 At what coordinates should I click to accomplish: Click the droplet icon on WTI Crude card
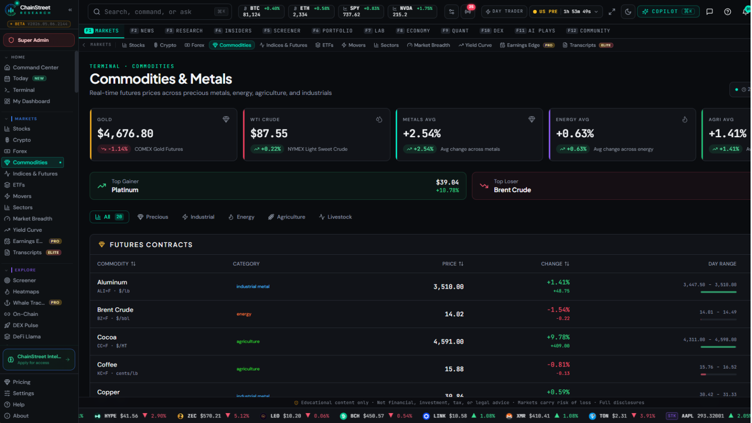pyautogui.click(x=379, y=119)
